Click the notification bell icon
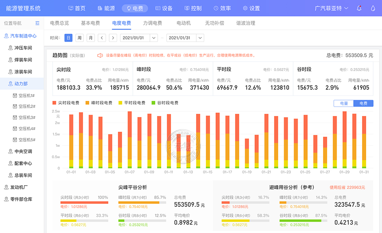382x233 pixels. point(359,8)
